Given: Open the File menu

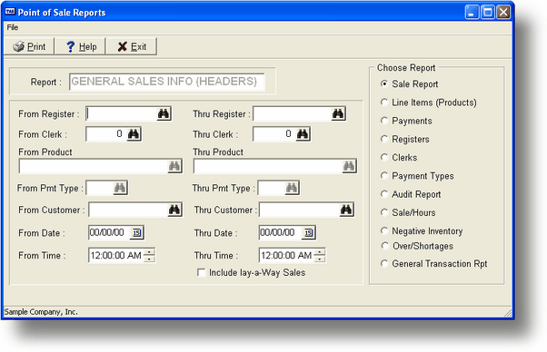Looking at the screenshot, I should coord(13,27).
